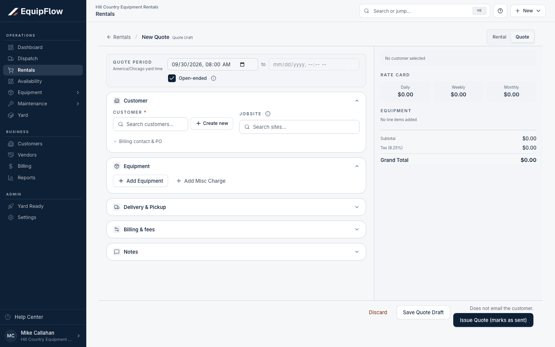This screenshot has width=555, height=347.
Task: Expand Billing contact & PO details
Action: tap(138, 141)
